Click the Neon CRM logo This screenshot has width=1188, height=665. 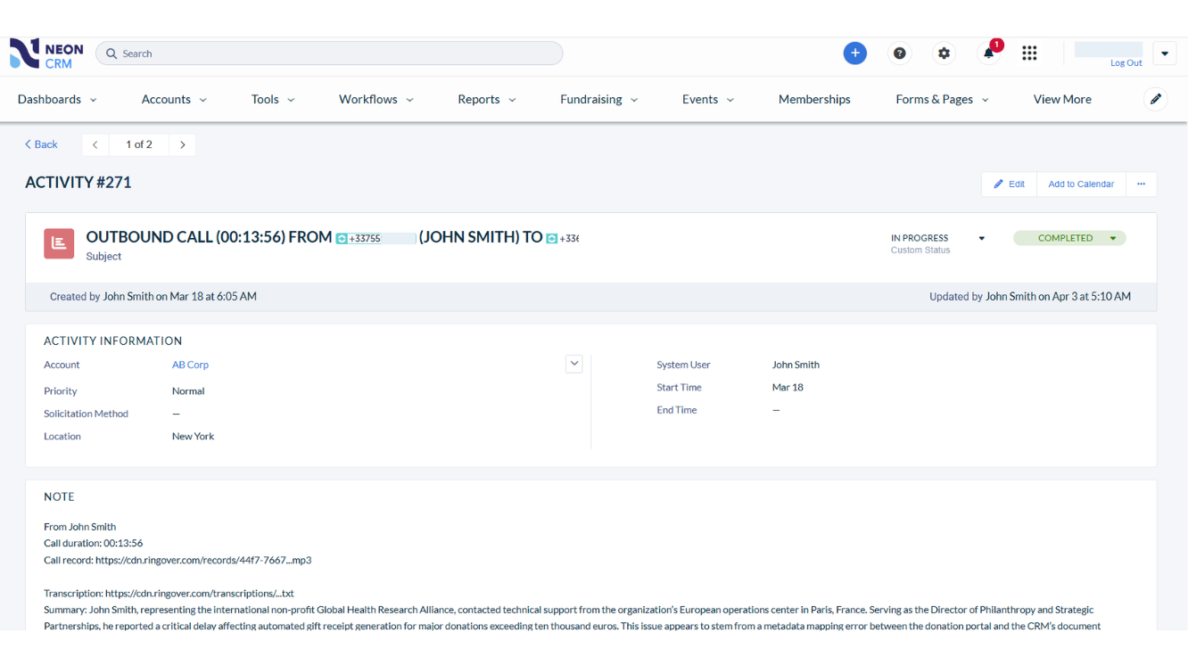pos(45,53)
